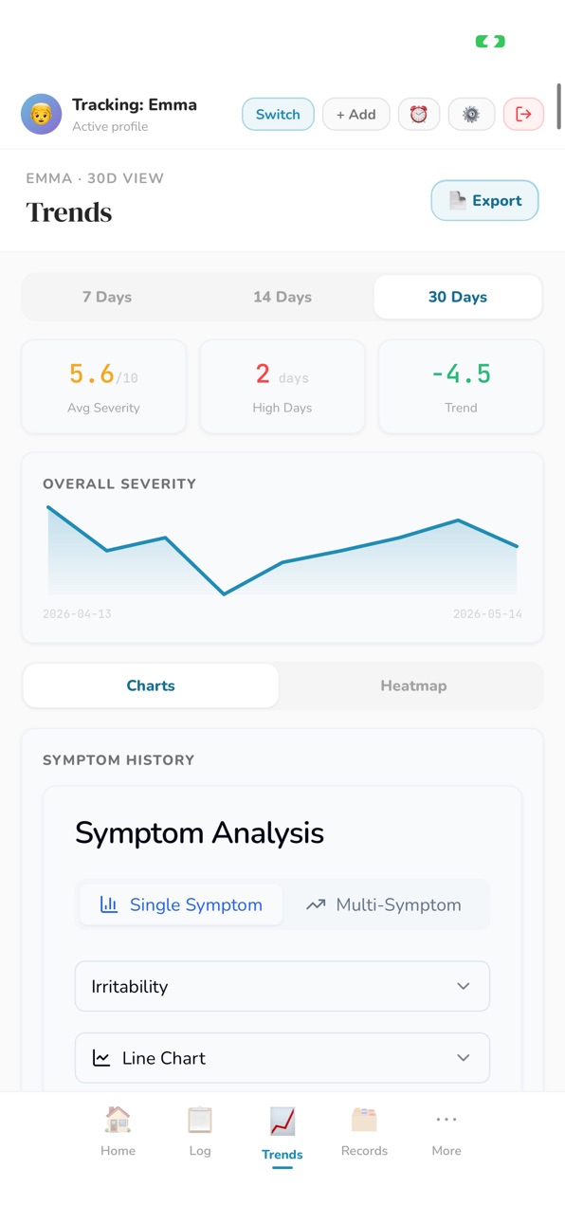
Task: Select the 7 Days range
Action: 107,297
